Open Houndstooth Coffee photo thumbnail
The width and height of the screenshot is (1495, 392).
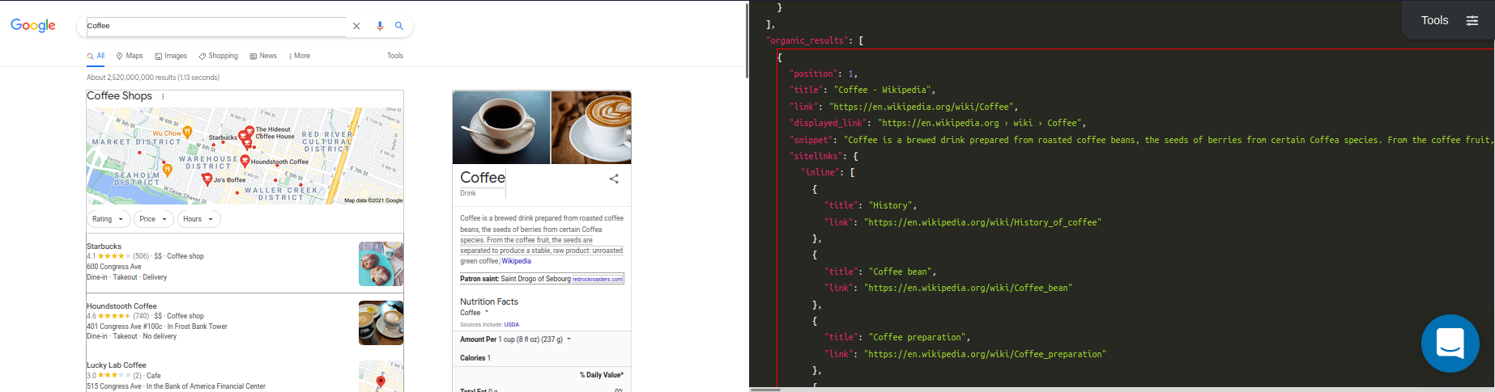[381, 322]
